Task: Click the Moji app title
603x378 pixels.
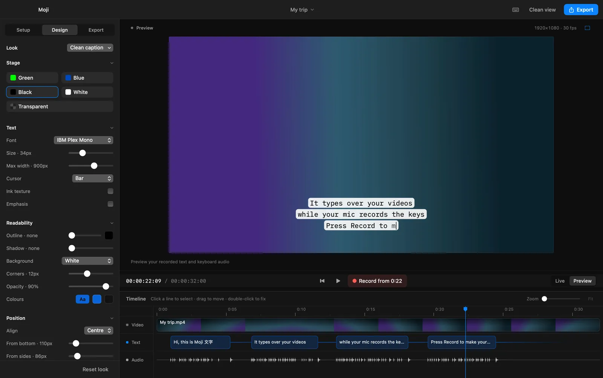Action: coord(43,10)
